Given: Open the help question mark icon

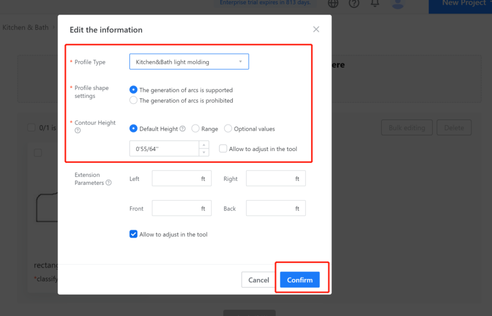Looking at the screenshot, I should (354, 3).
